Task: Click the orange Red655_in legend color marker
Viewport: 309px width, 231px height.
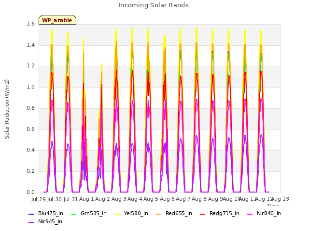Action: click(x=159, y=214)
